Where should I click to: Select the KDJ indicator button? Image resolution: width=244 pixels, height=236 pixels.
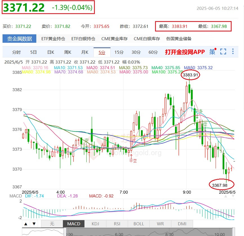point(95,224)
